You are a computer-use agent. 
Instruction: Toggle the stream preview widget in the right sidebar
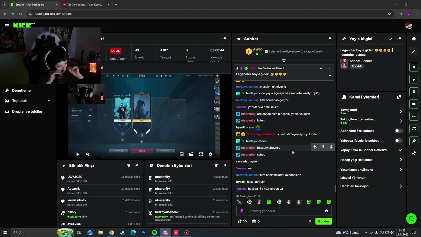(414, 67)
